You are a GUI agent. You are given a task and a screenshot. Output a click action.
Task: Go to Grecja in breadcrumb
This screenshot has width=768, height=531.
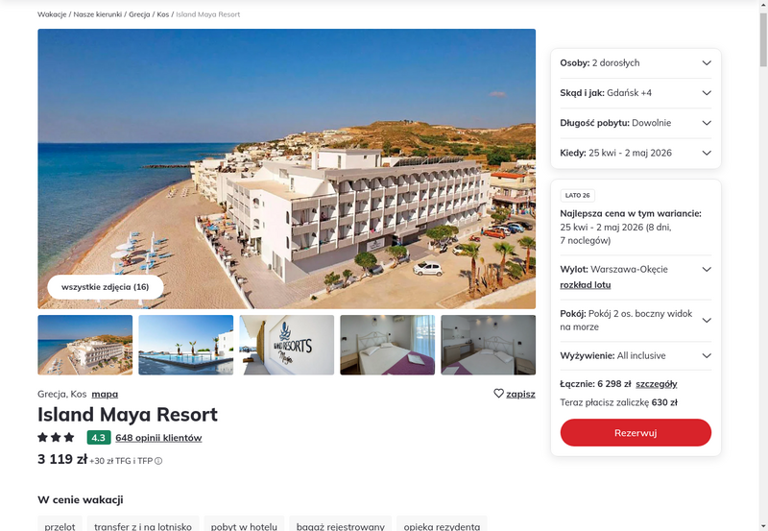click(139, 14)
